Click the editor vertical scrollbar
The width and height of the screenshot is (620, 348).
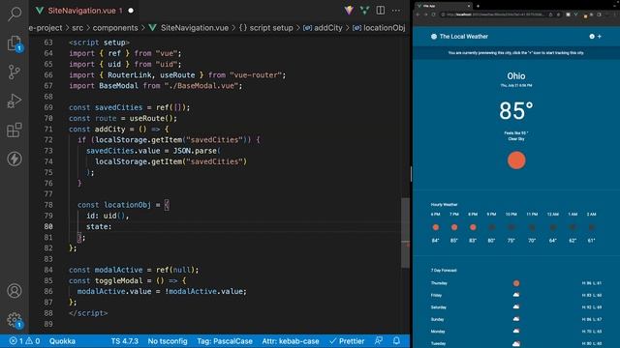point(405,233)
